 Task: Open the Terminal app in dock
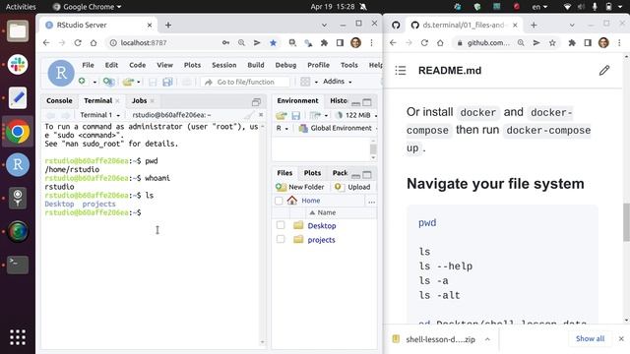pyautogui.click(x=18, y=265)
